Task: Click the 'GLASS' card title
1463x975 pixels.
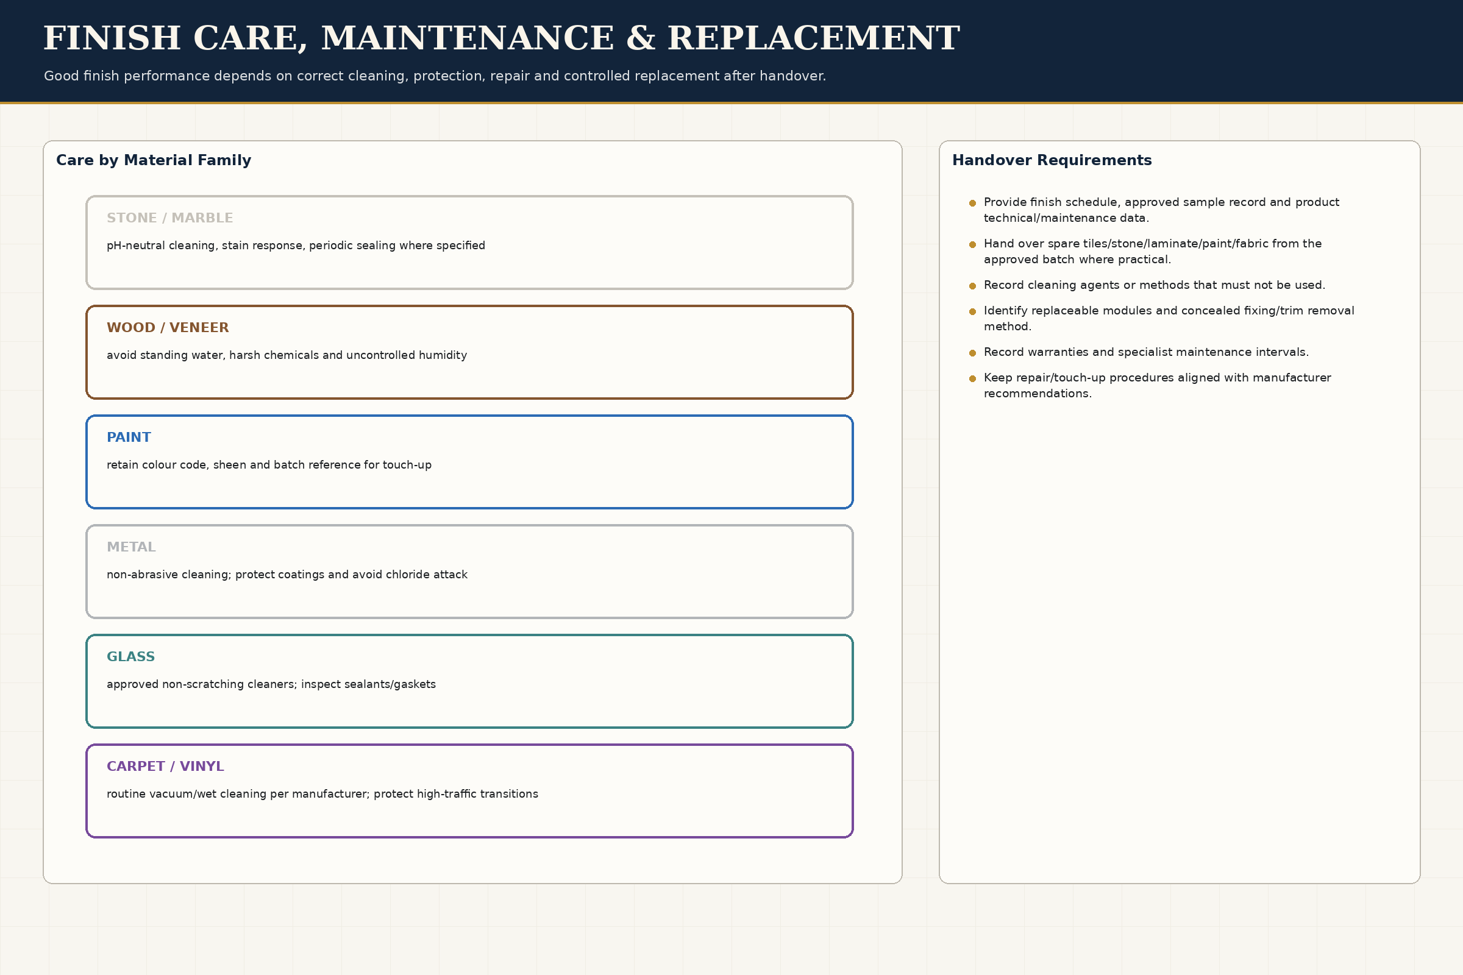Action: click(130, 657)
